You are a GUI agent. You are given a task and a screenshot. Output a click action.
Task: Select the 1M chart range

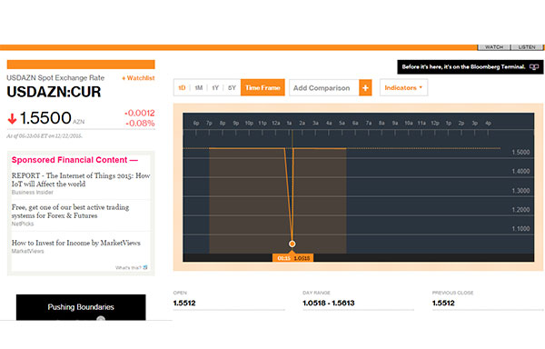198,88
